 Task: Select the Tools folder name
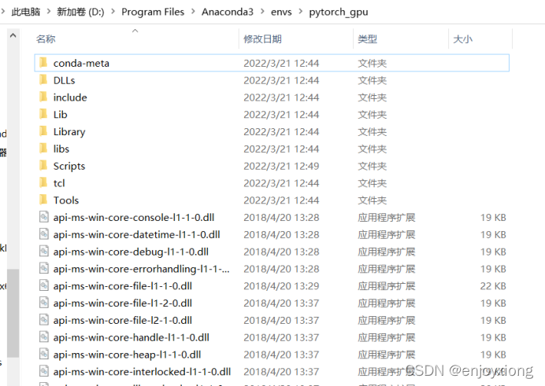tap(66, 200)
